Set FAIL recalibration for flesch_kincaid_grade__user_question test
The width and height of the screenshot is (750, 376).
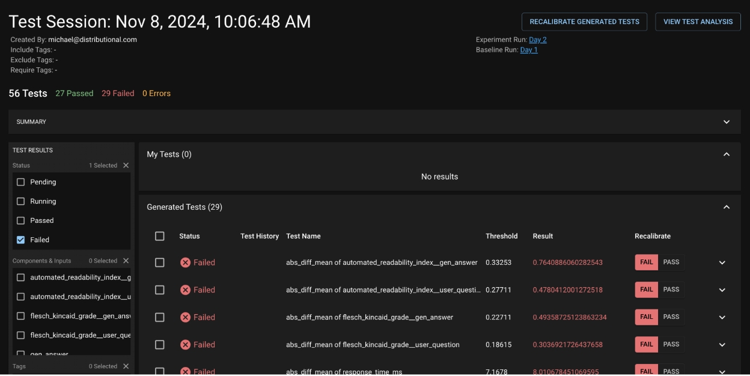646,345
